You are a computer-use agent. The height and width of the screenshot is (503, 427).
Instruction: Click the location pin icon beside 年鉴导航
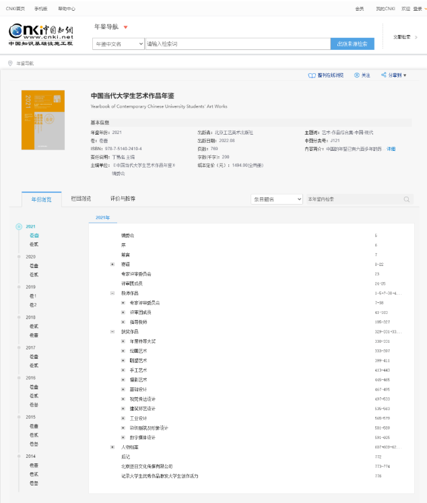(x=10, y=63)
